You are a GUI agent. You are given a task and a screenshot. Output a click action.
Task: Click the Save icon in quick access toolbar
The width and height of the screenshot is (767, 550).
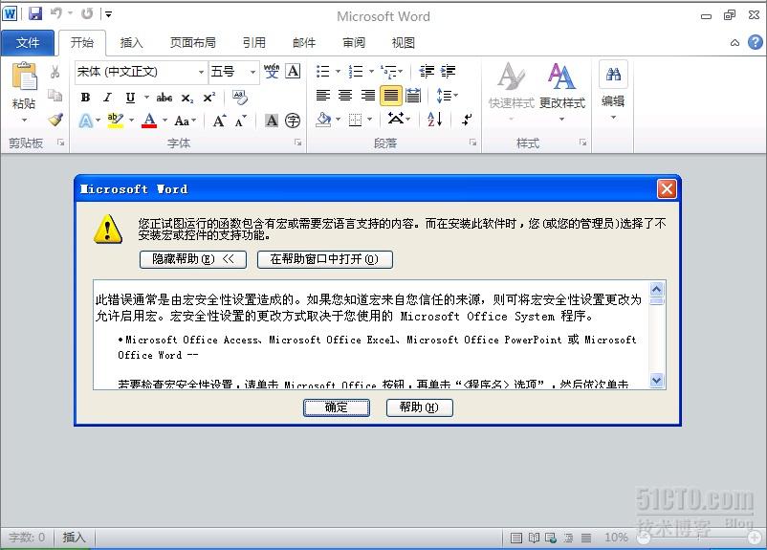pos(35,13)
